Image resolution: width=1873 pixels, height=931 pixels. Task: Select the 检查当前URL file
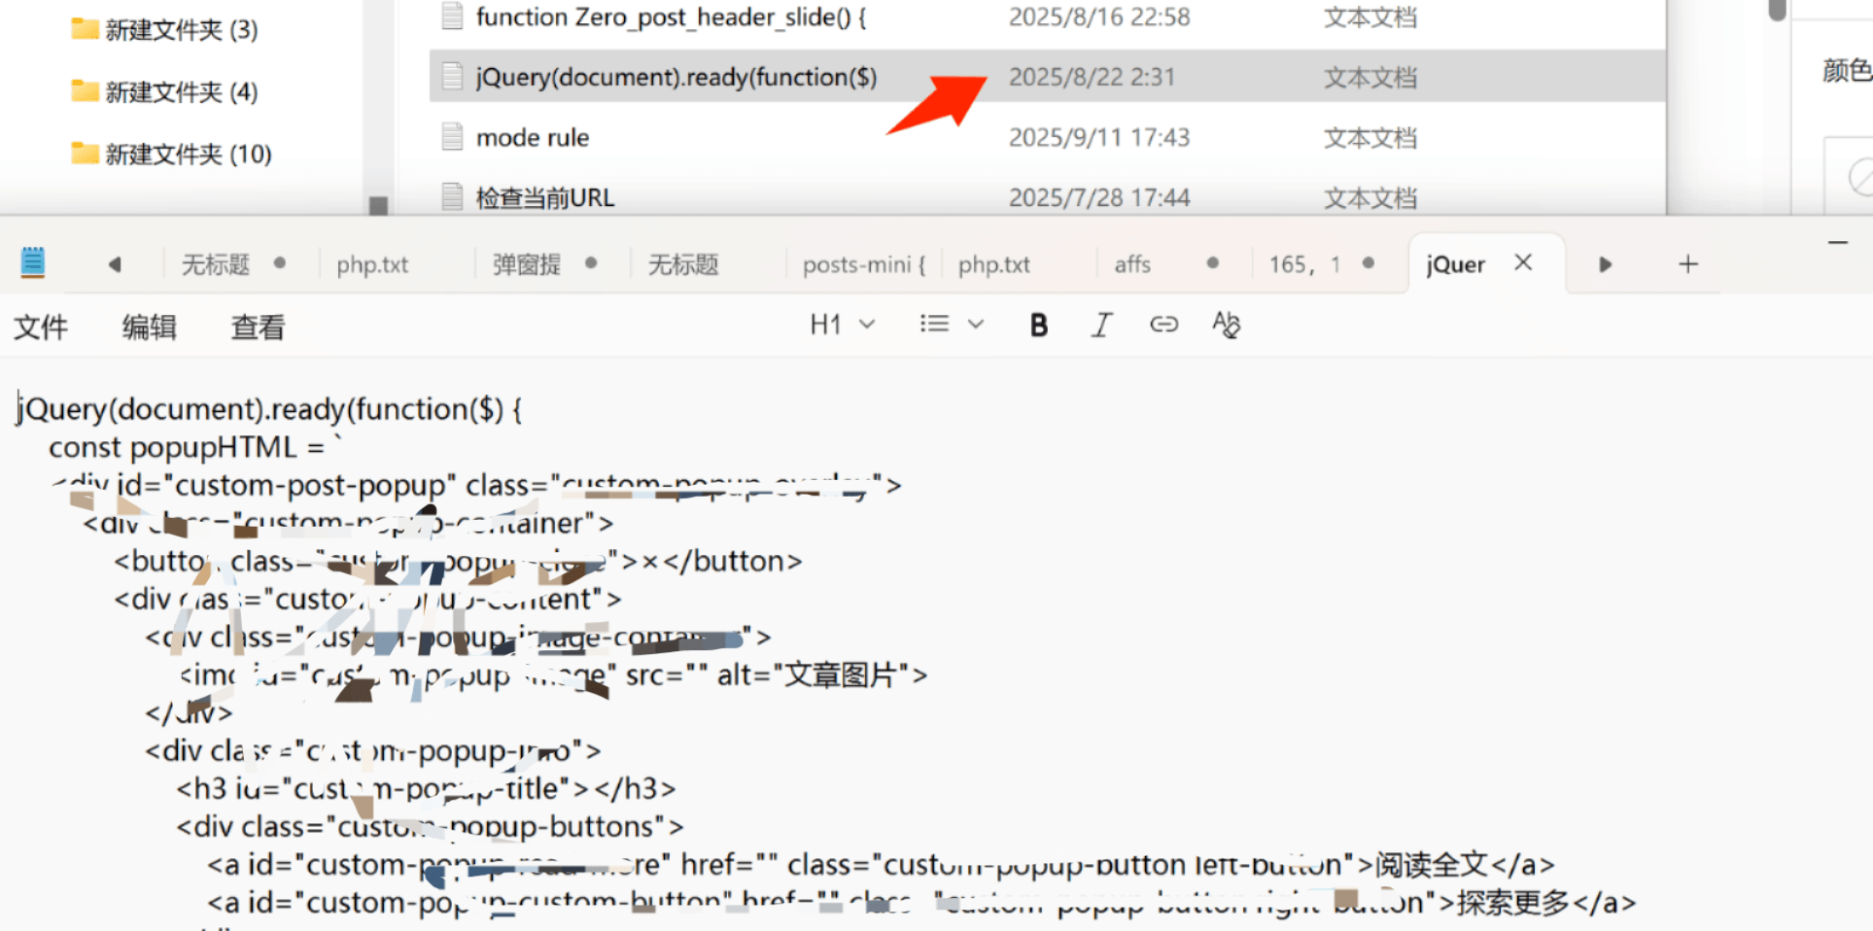point(544,198)
